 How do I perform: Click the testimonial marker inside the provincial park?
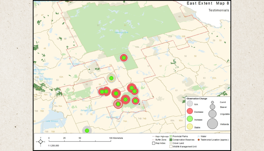click(x=123, y=58)
